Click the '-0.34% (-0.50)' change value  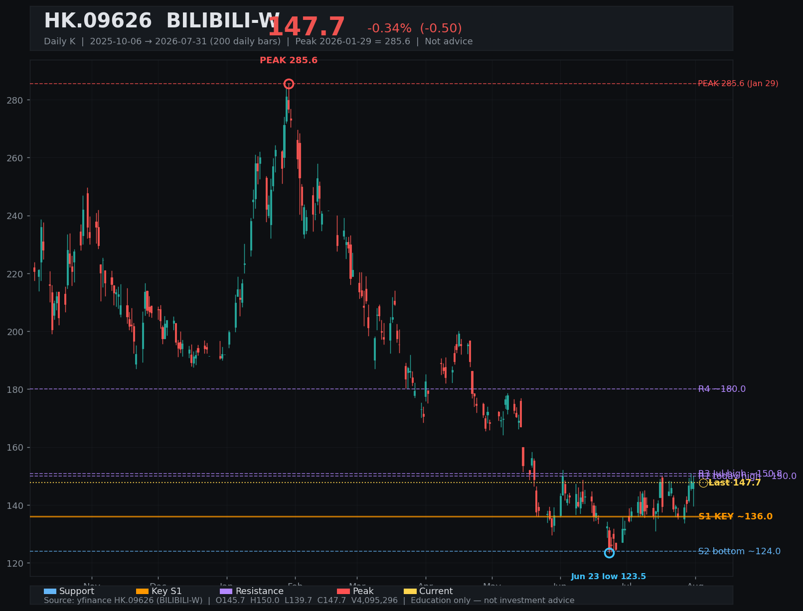(x=415, y=29)
